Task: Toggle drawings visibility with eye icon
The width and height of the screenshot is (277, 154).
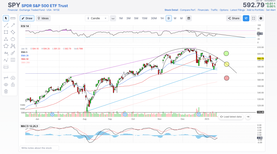Action: [6, 84]
